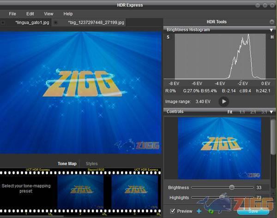Uncheck the Preview checkbox
The width and height of the screenshot is (277, 218).
point(173,211)
